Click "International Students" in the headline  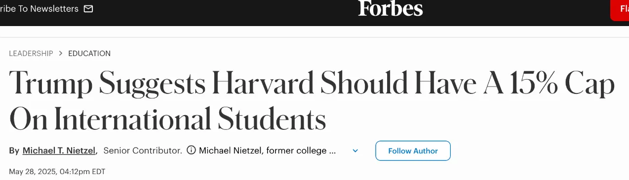point(190,119)
